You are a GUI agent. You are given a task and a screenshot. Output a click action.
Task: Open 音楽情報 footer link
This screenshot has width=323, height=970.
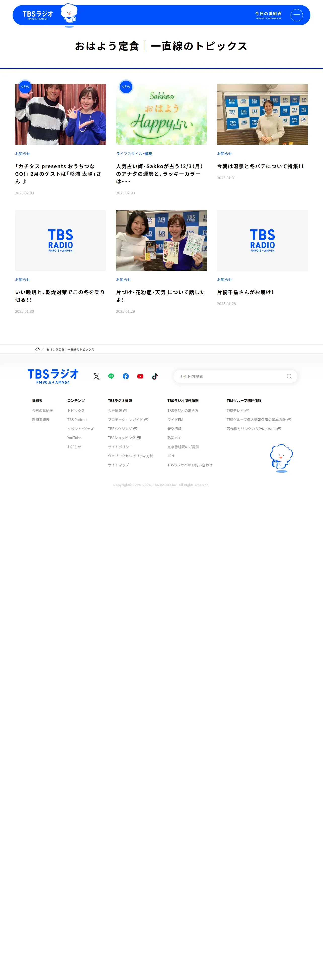click(175, 429)
